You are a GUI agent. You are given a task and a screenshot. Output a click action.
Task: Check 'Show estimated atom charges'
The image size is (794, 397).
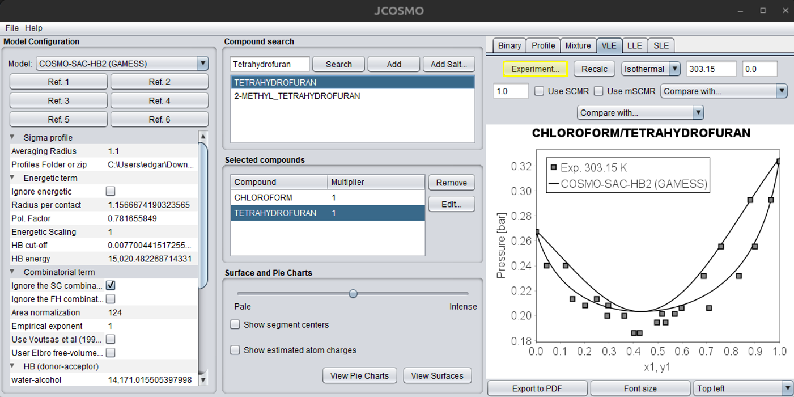(235, 350)
